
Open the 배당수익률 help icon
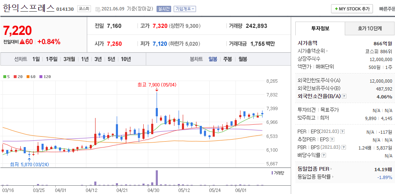[324, 155]
